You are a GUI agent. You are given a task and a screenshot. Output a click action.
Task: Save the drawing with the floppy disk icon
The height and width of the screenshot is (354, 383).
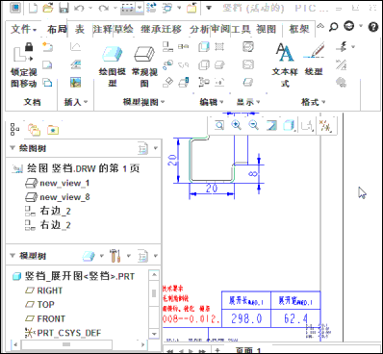64,8
